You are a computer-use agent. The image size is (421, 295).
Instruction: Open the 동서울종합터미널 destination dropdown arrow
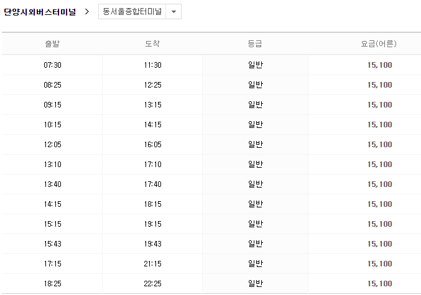pos(173,12)
